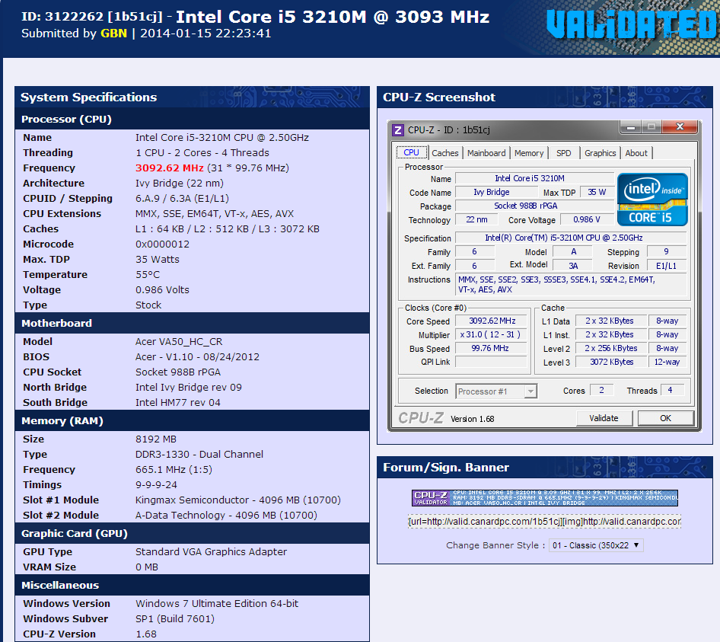Click the Core Voltage 0.986 V field
Viewport: 720px width, 642px height.
click(587, 219)
